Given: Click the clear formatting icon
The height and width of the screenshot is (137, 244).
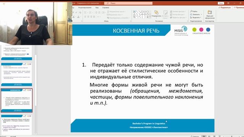Looking at the screenshot, I should pos(80,13).
